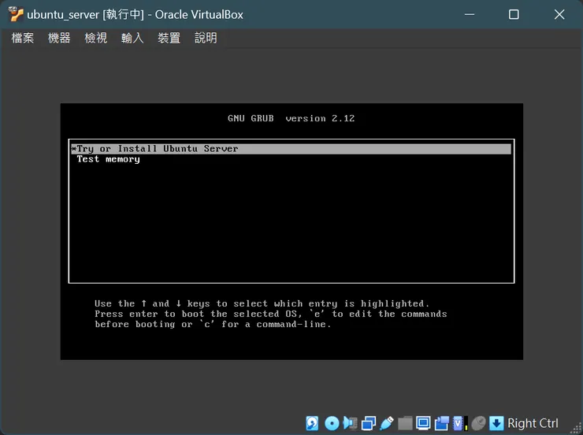Image resolution: width=583 pixels, height=435 pixels.
Task: Open the 檢視 menu
Action: [96, 38]
